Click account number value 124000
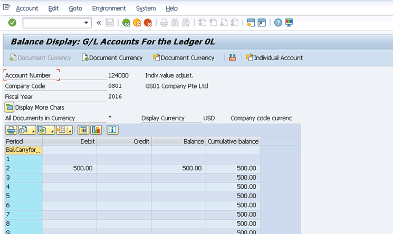Viewport: 393px width, 234px height. (118, 75)
